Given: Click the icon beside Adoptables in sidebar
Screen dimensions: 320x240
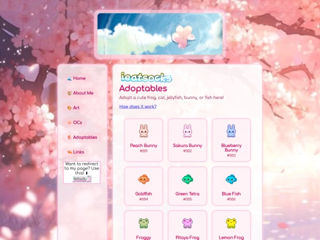Looking at the screenshot, I should [69, 137].
